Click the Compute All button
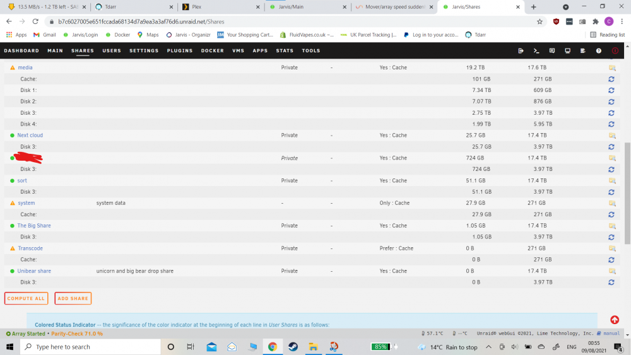The height and width of the screenshot is (355, 631). 26,298
